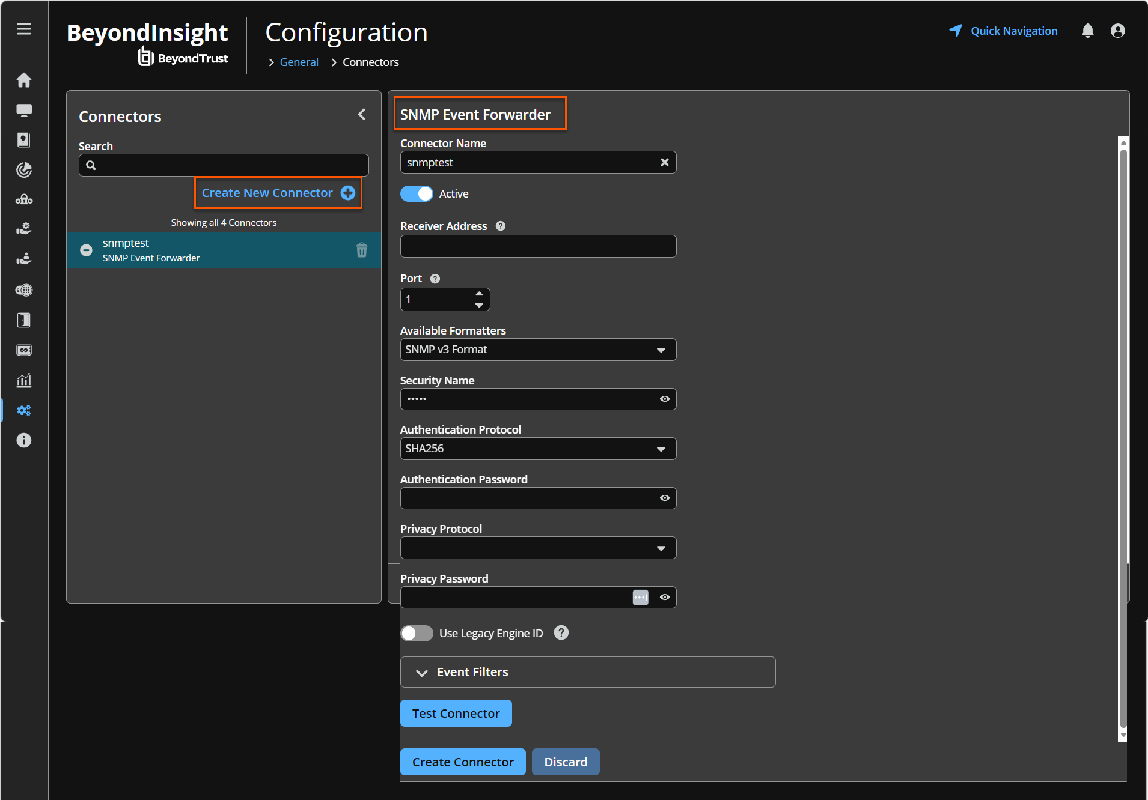The height and width of the screenshot is (800, 1148).
Task: Open the door icon in sidebar
Action: pos(24,320)
